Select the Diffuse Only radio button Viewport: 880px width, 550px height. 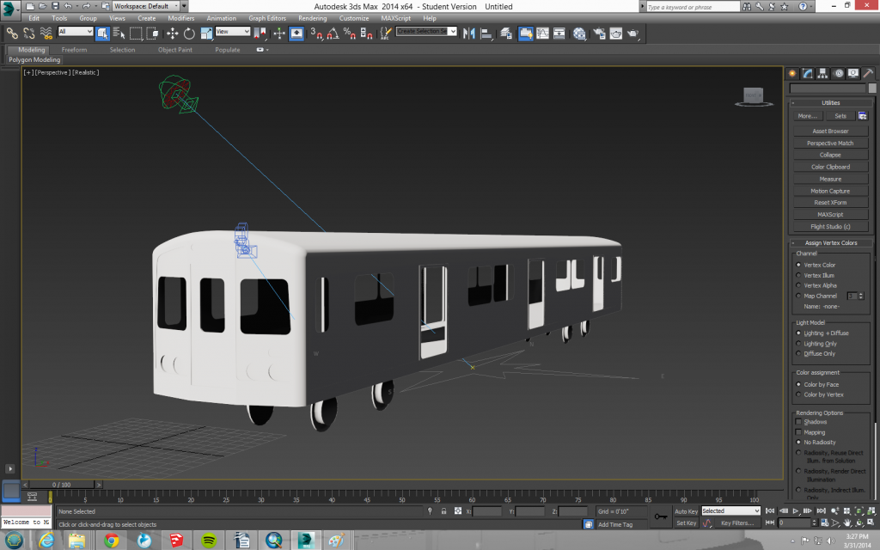pyautogui.click(x=798, y=353)
